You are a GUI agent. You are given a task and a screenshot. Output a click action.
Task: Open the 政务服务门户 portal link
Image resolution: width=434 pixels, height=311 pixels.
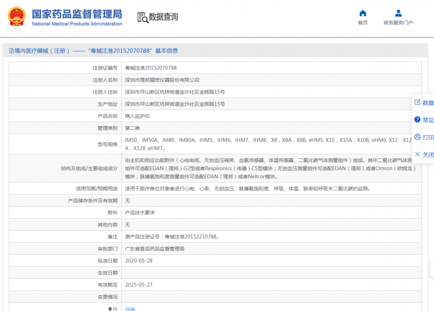point(398,22)
